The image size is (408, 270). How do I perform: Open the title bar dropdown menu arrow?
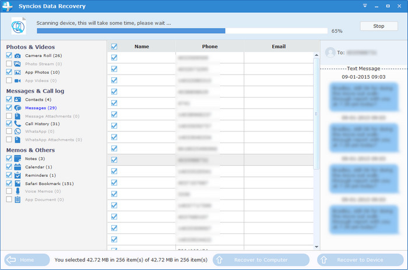pos(365,6)
